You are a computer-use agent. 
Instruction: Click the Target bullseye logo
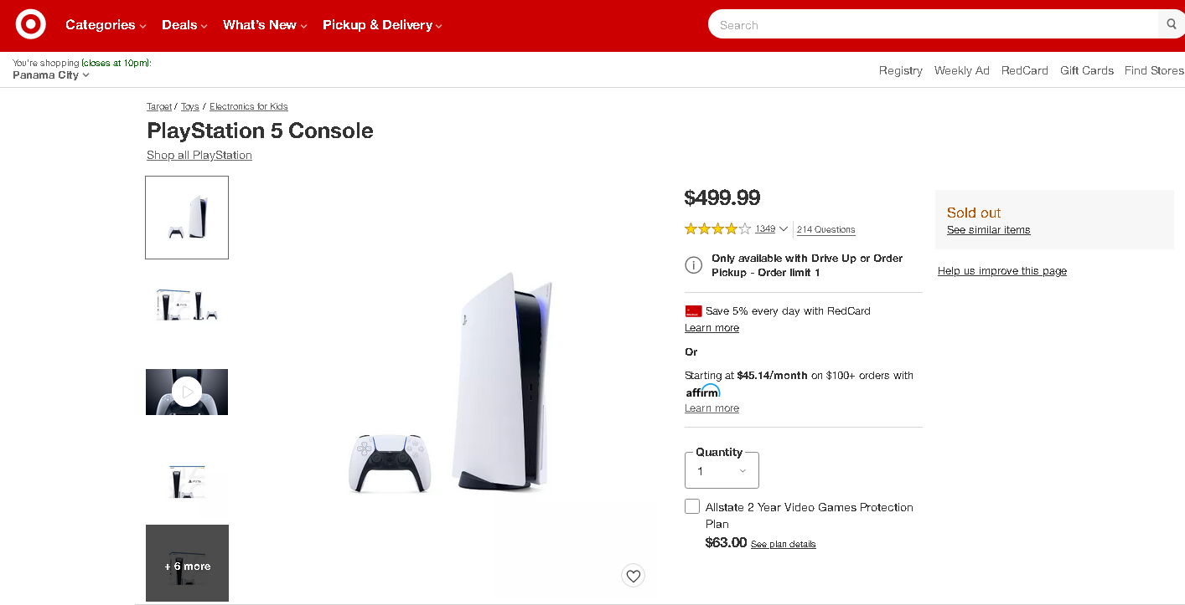(31, 25)
